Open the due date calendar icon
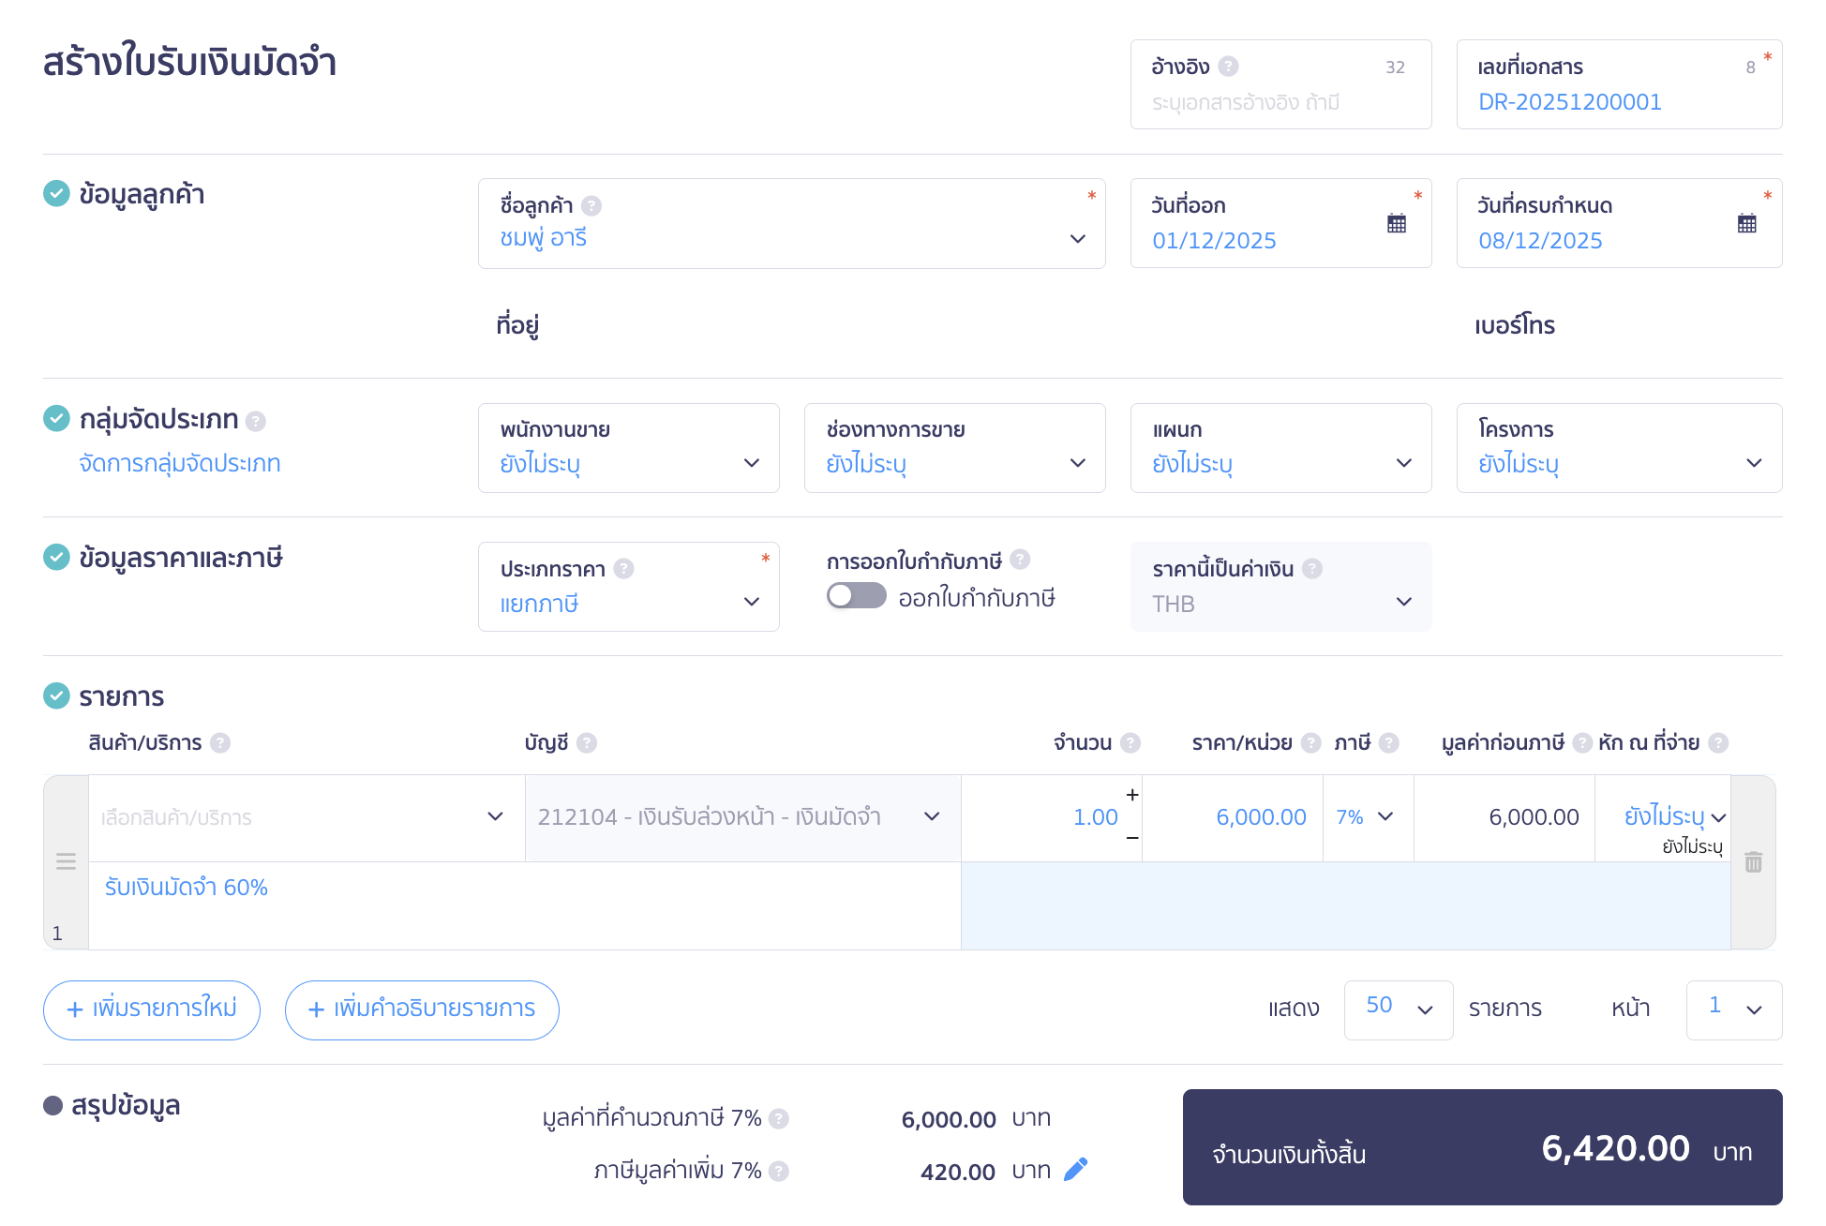 point(1746,223)
